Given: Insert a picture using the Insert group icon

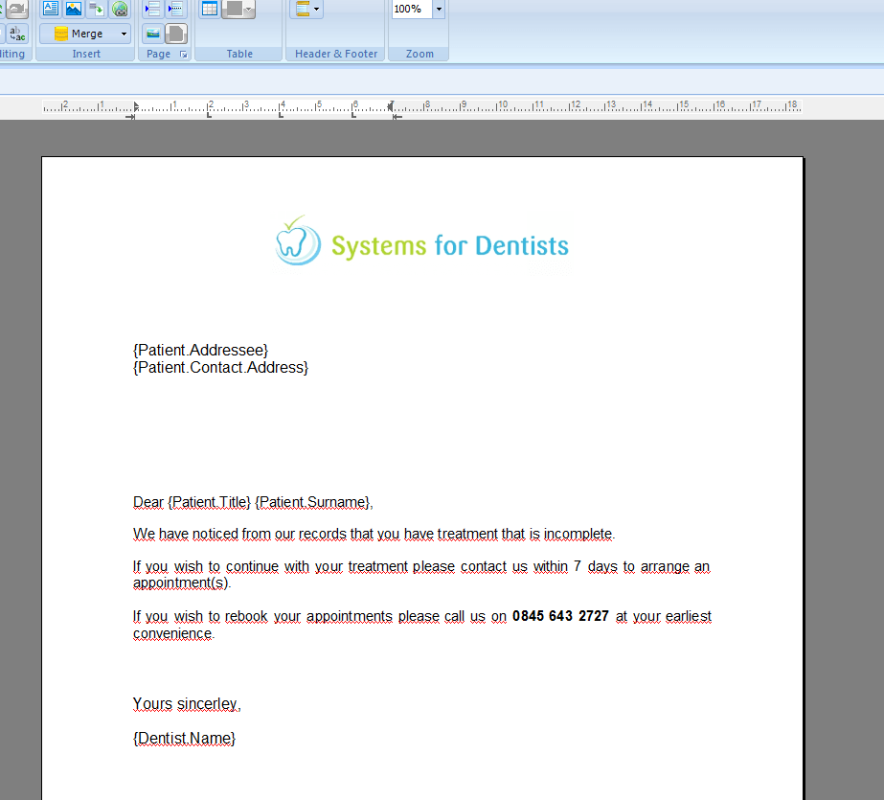Looking at the screenshot, I should click(x=74, y=9).
